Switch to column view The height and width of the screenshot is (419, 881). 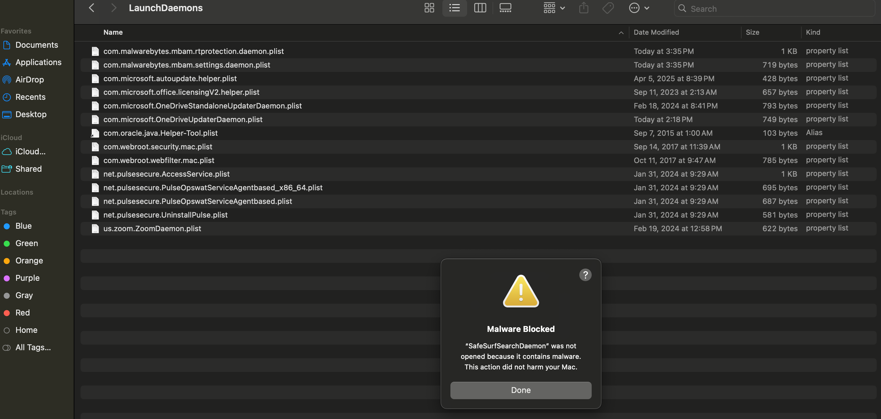coord(480,8)
